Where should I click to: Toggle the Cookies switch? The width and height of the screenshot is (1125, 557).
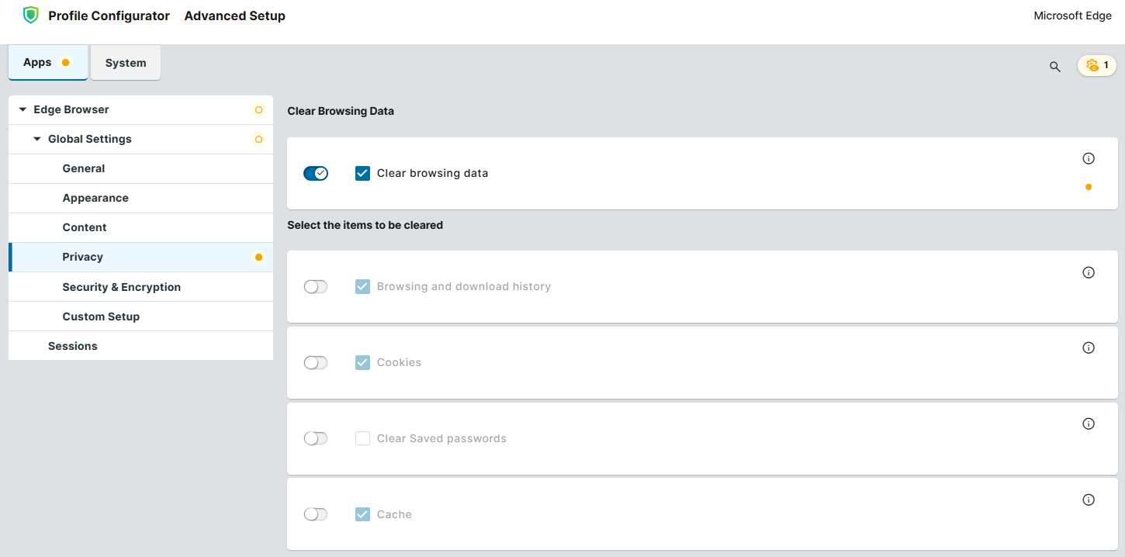tap(316, 363)
